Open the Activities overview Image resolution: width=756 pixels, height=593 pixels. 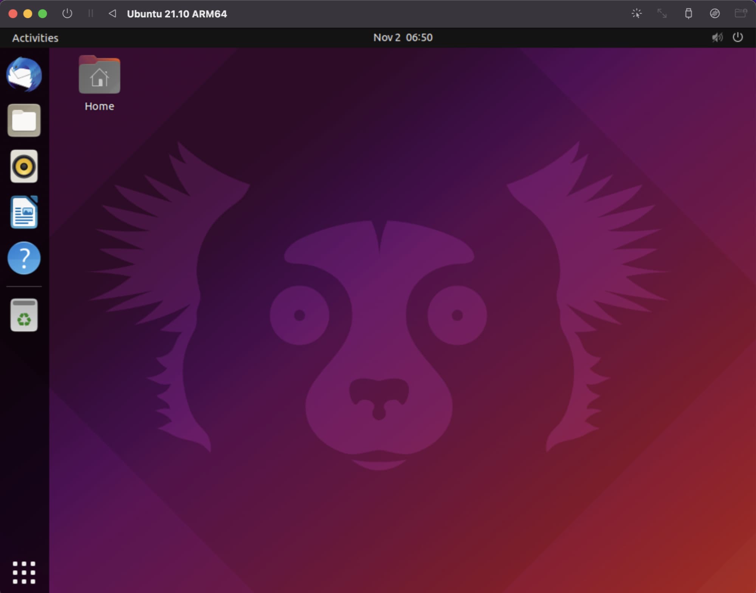point(35,38)
